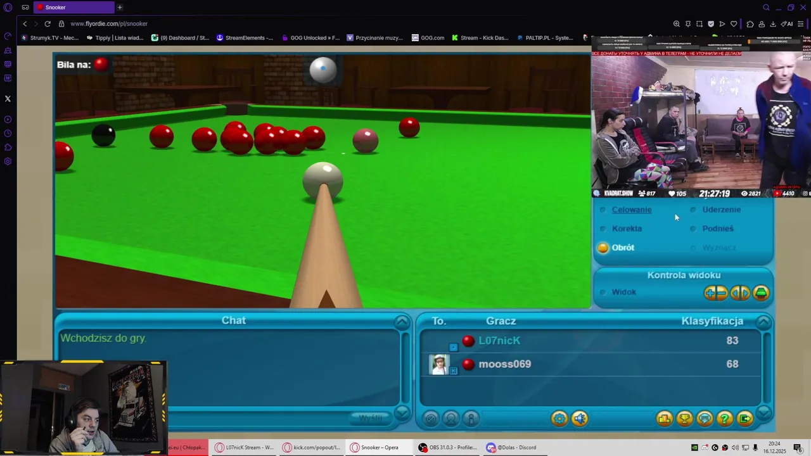This screenshot has height=456, width=811.
Task: Open the Przycinanie muzy bookmark
Action: click(374, 38)
